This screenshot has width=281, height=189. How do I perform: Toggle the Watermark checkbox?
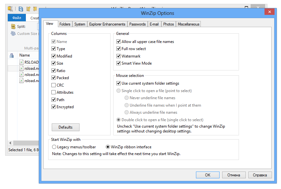tap(118, 56)
